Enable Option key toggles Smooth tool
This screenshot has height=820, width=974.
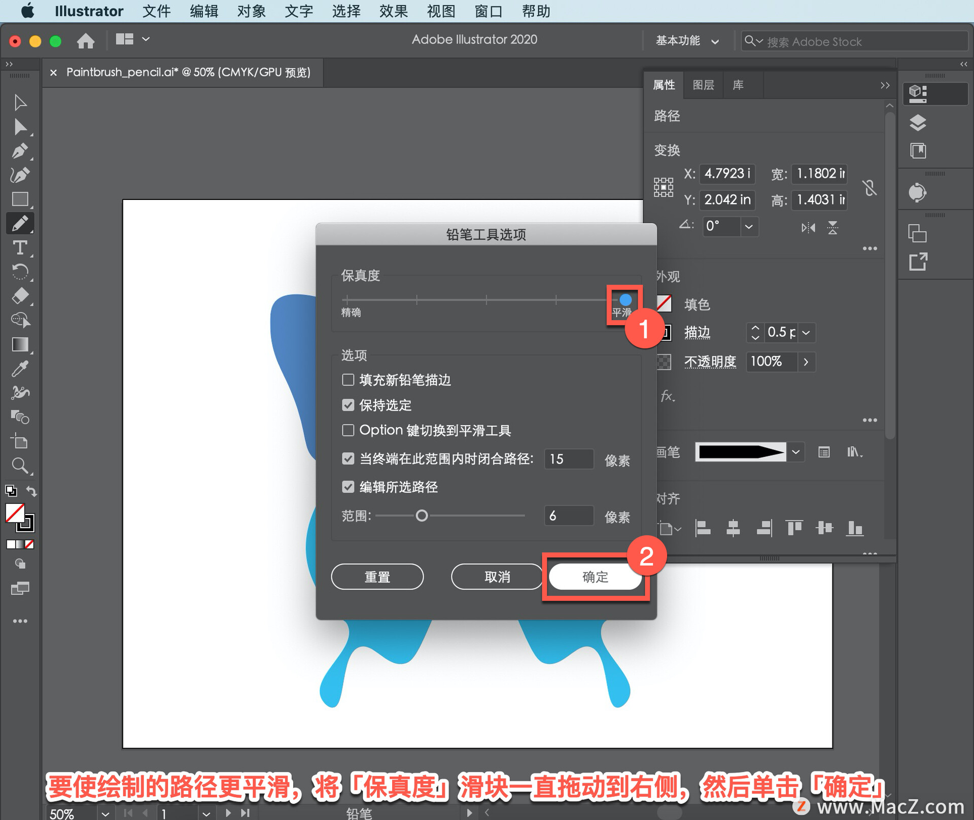348,430
